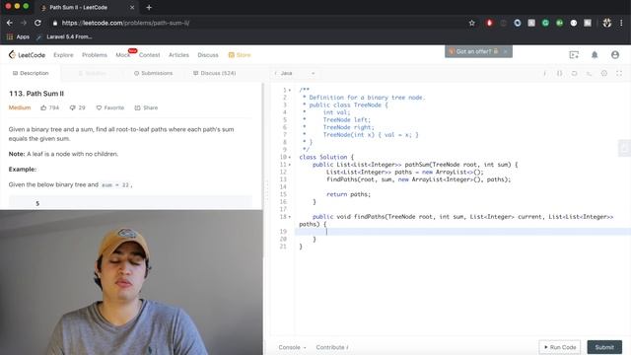Screen dimensions: 631x355
Task: Expand the Console panel
Action: [x=292, y=347]
